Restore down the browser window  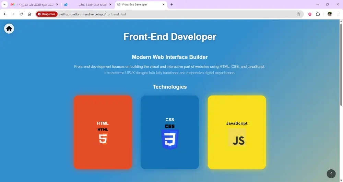click(x=328, y=4)
